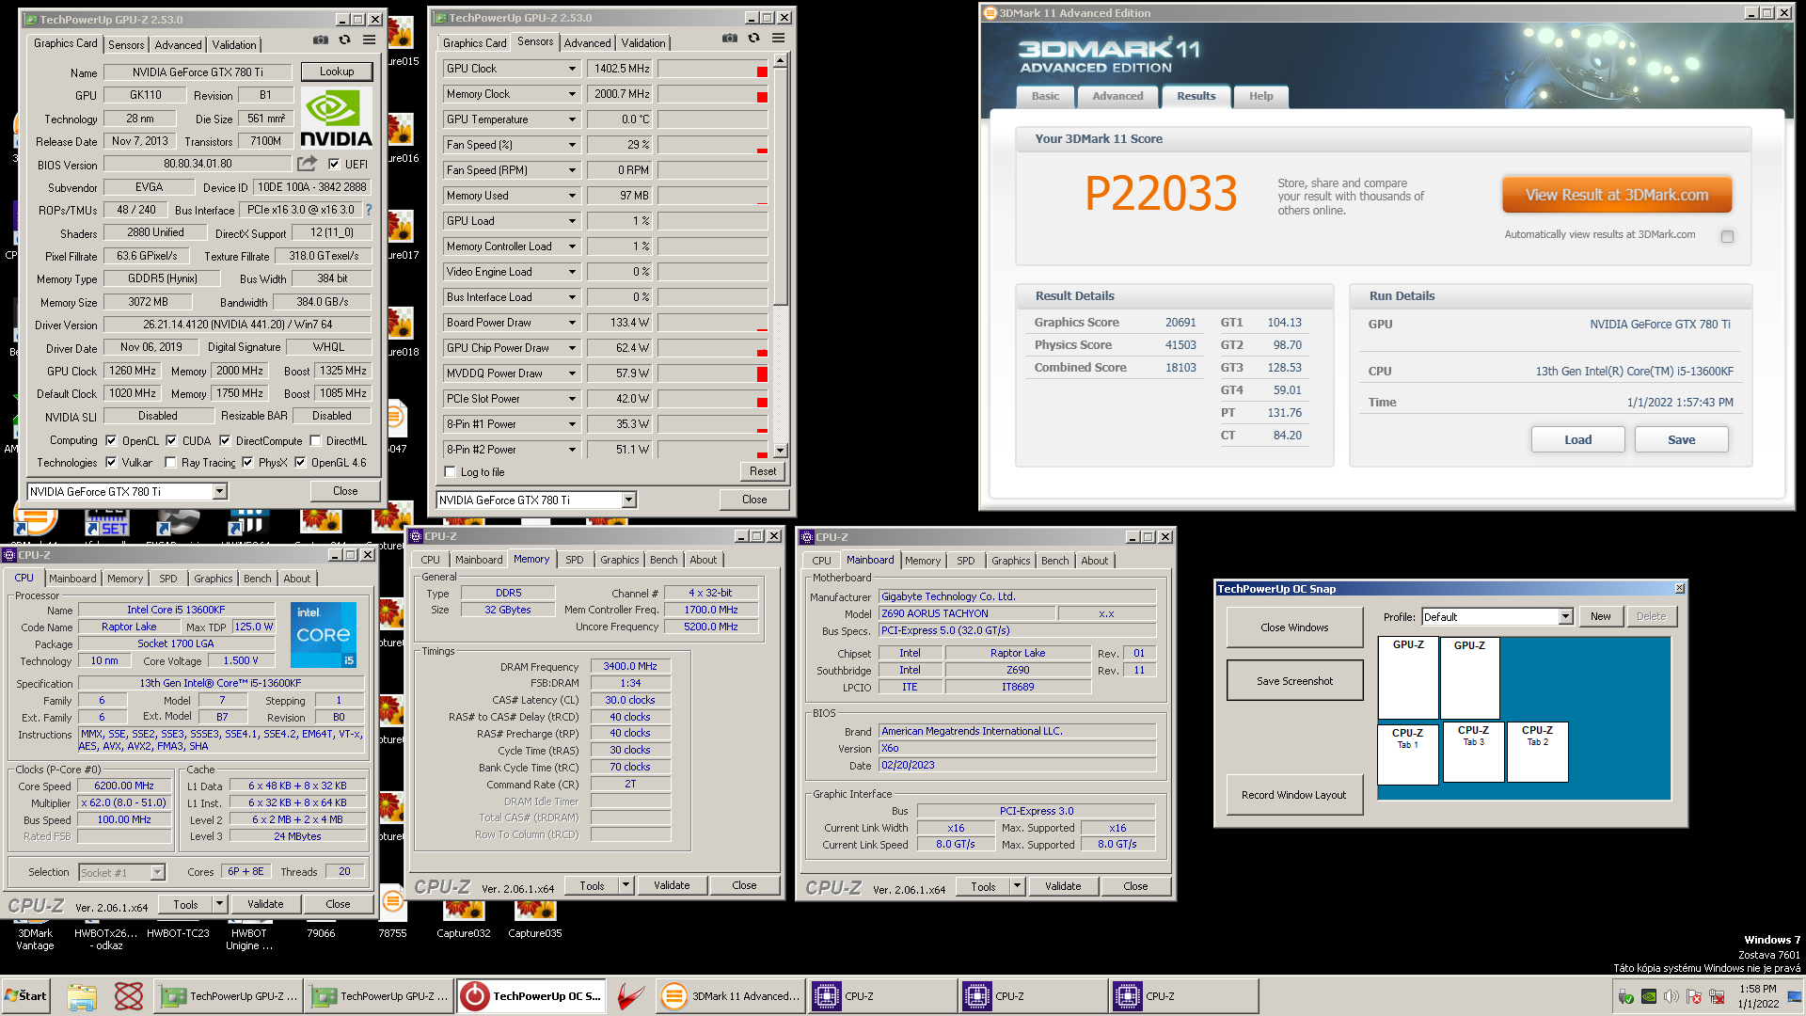The height and width of the screenshot is (1016, 1806).
Task: Click the first CPU-Z taskbar item
Action: pos(882,996)
